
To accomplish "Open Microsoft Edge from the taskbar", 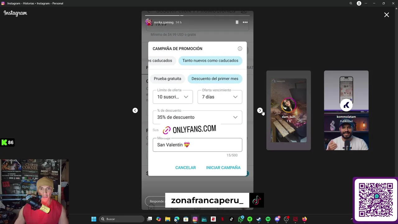I will pyautogui.click(x=177, y=219).
